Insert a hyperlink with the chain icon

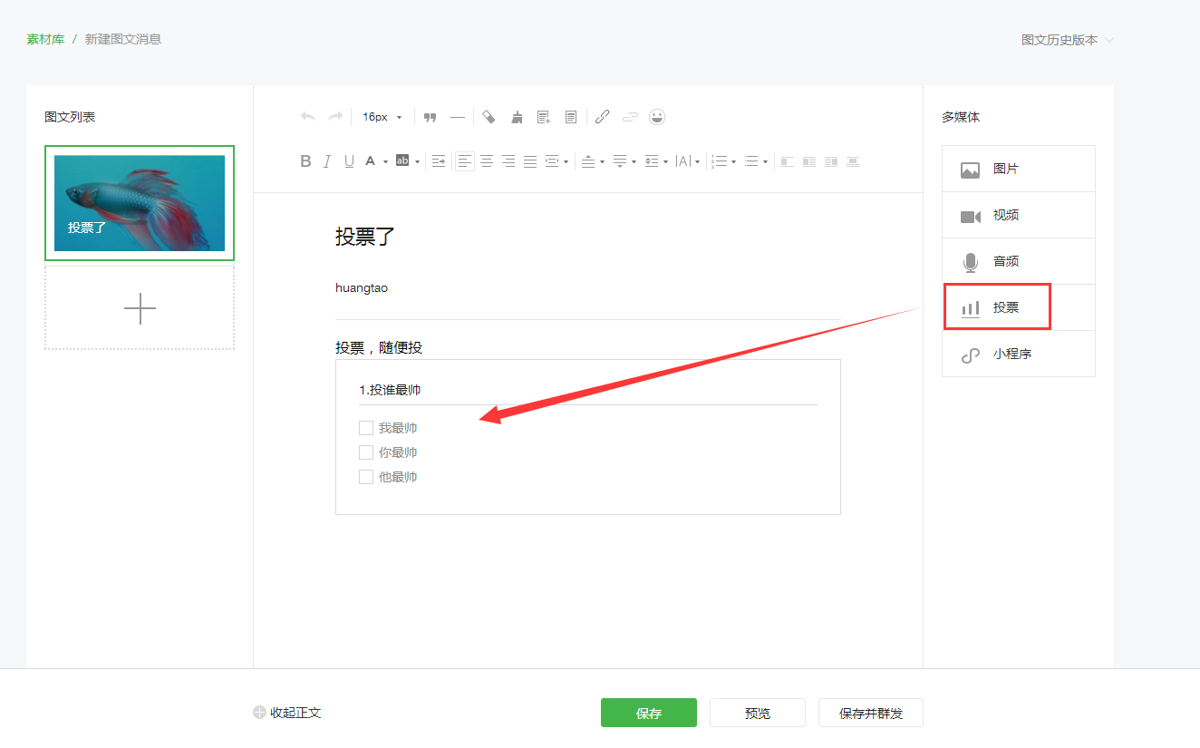pyautogui.click(x=602, y=117)
